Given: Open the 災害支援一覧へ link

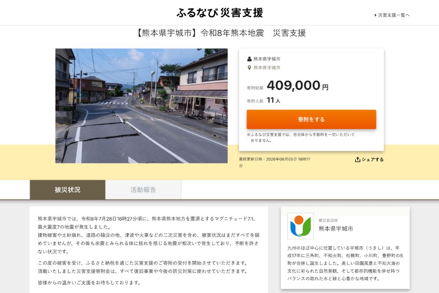Looking at the screenshot, I should pos(394,15).
